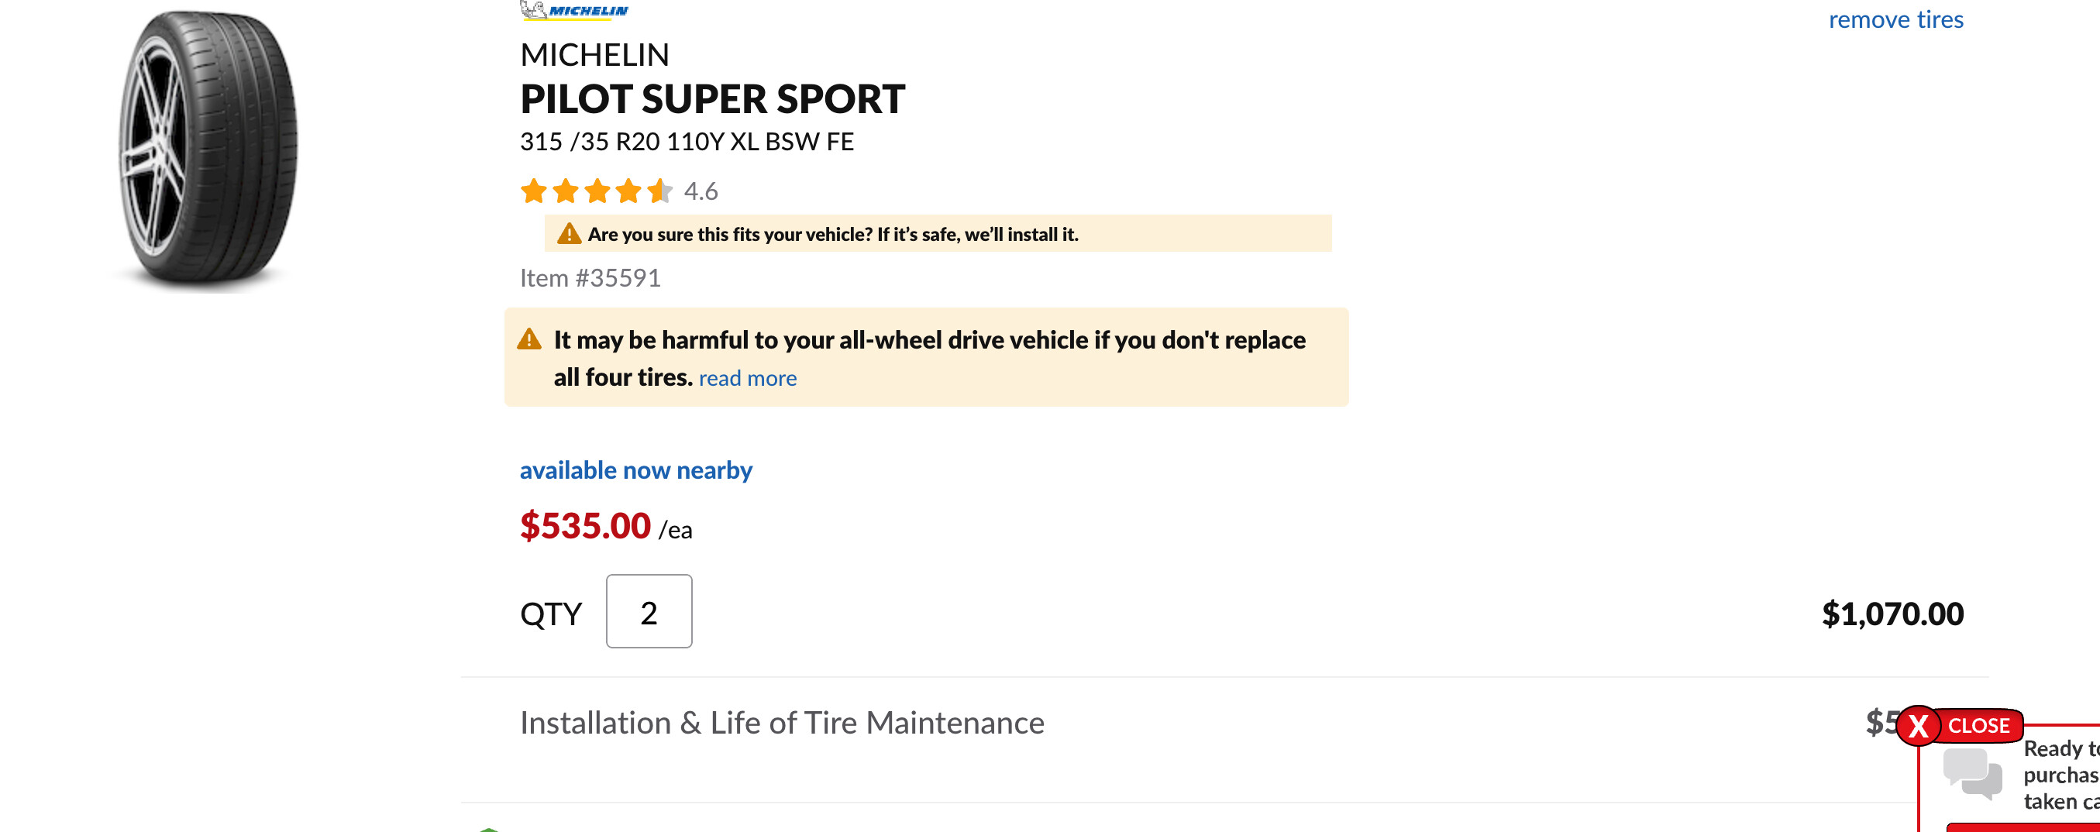Click the CLOSE label on chat popup

(x=1978, y=725)
